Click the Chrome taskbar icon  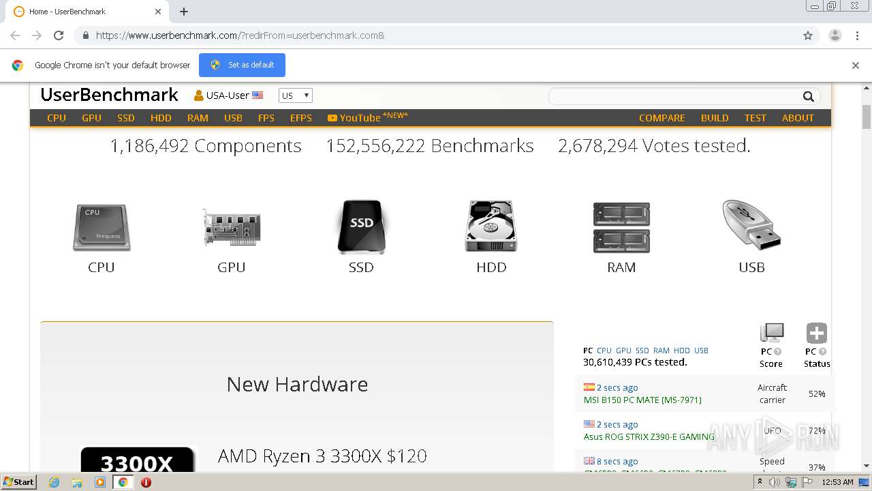[123, 482]
